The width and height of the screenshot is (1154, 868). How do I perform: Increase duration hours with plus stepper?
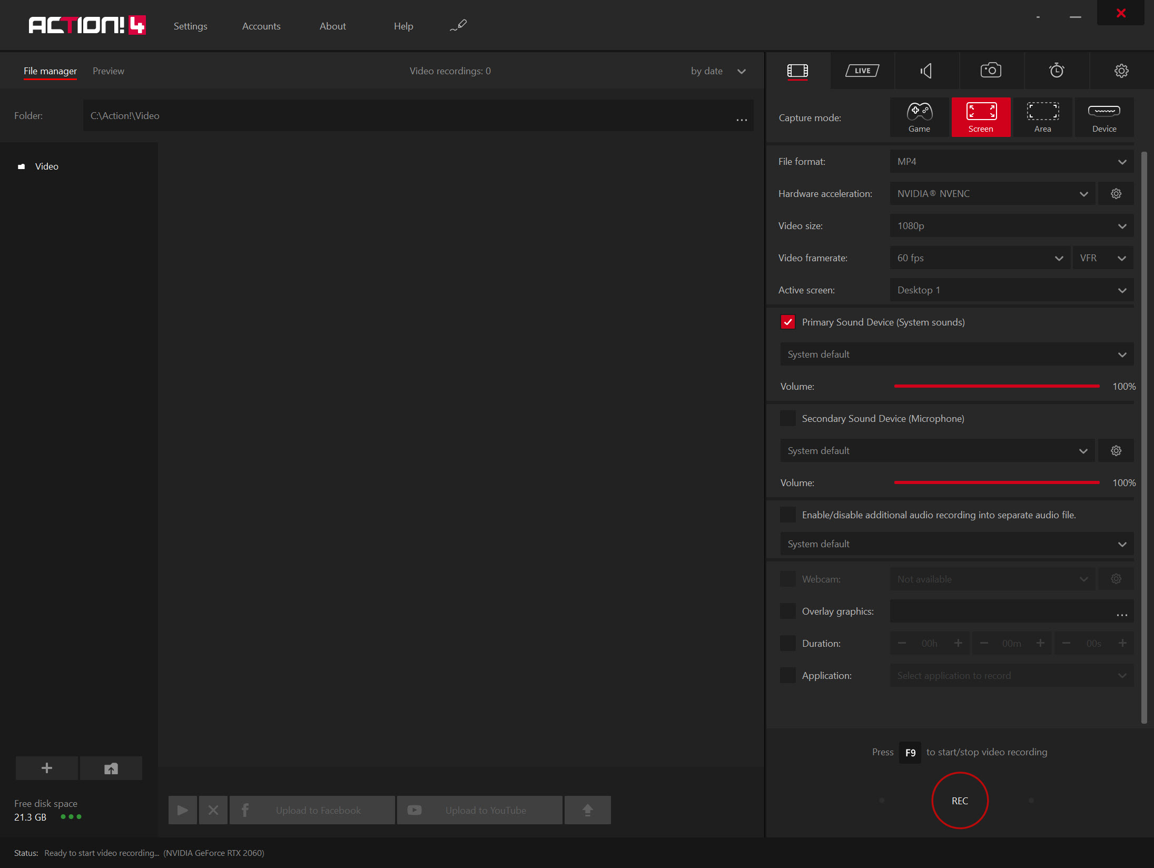958,643
